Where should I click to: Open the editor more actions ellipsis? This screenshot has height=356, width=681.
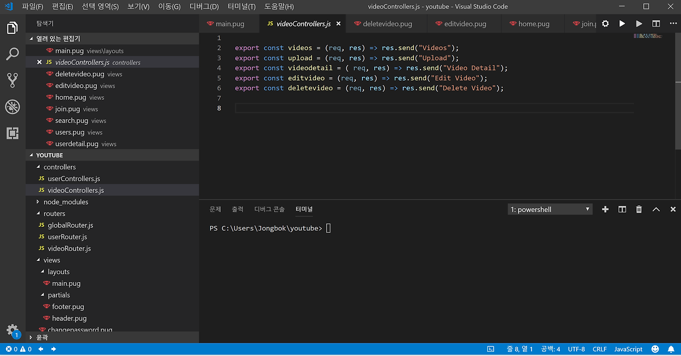[673, 24]
